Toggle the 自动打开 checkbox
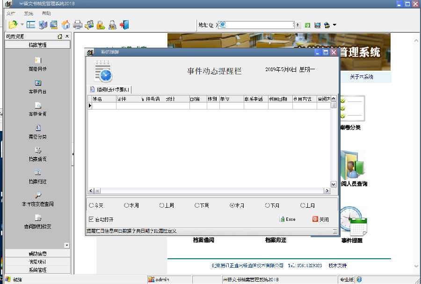Image resolution: width=421 pixels, height=284 pixels. tap(91, 219)
